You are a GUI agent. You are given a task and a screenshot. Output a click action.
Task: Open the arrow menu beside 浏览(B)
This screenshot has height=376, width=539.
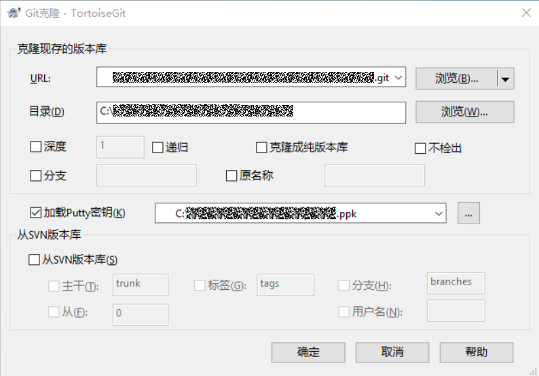coord(505,79)
